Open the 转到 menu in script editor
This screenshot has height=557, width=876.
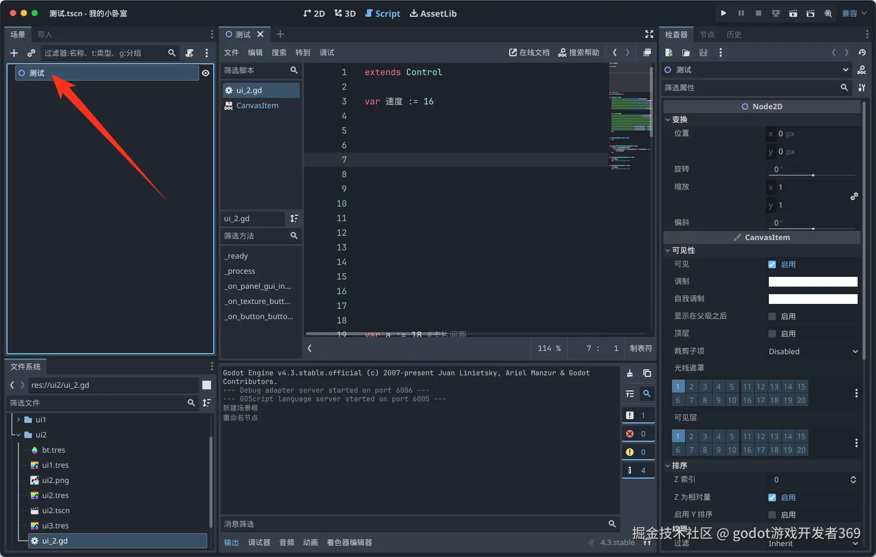pyautogui.click(x=303, y=52)
